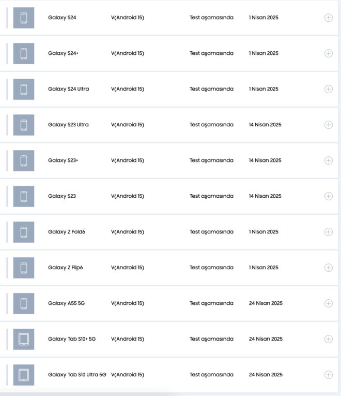Screen dimensions: 341x396
Task: Click the tablet icon for Galaxy Tab S10 Ultra 5G
Action: point(24,375)
